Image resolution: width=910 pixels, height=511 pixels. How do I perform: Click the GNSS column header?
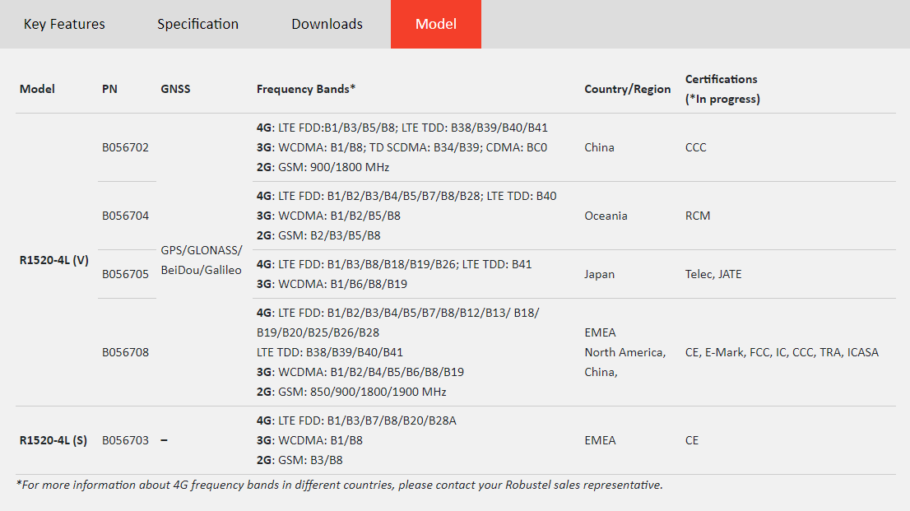175,89
